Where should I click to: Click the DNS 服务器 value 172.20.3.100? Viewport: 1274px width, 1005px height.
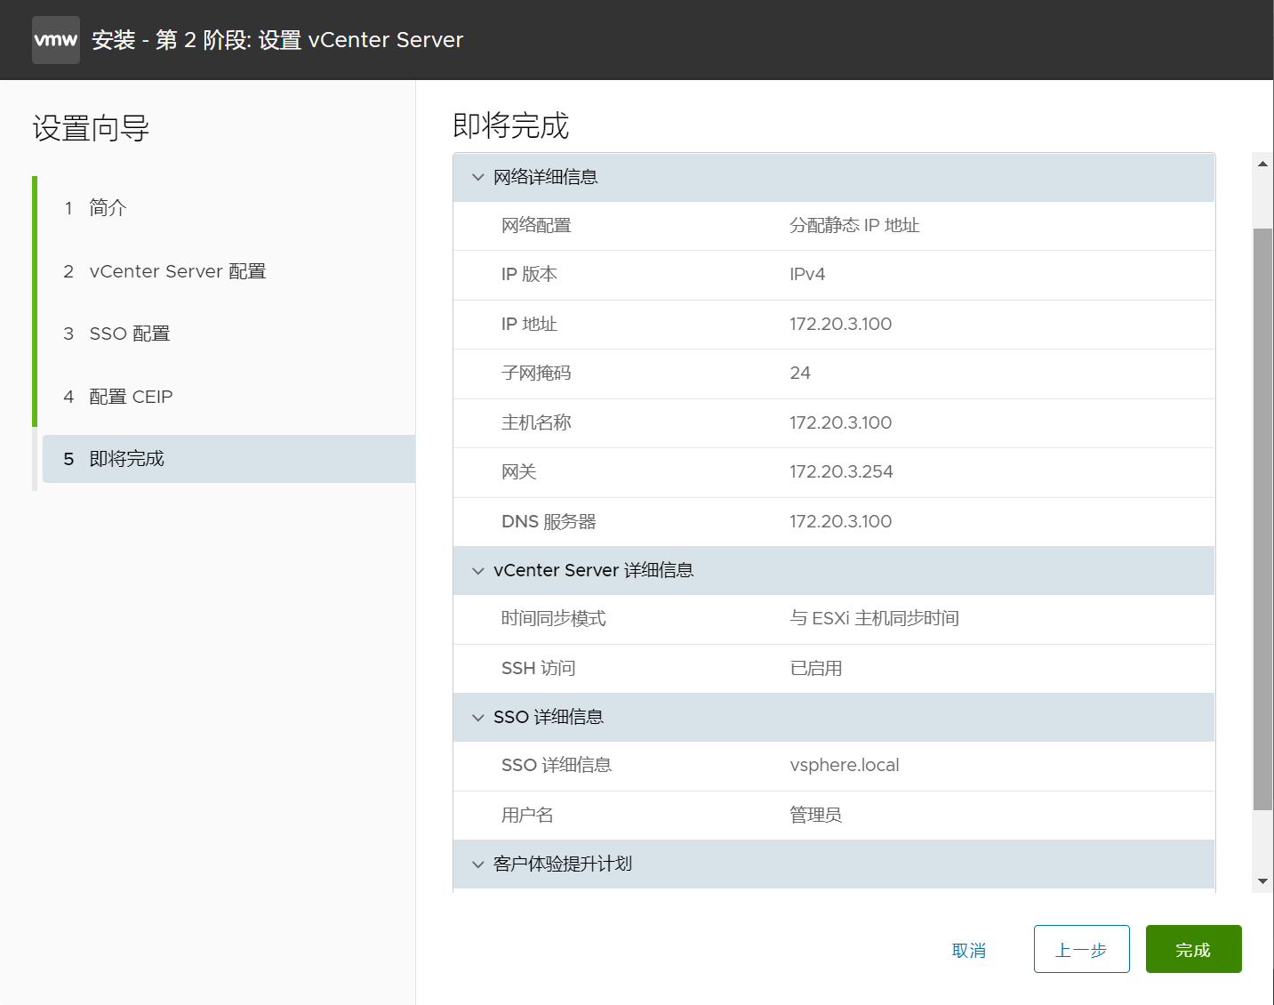(841, 521)
